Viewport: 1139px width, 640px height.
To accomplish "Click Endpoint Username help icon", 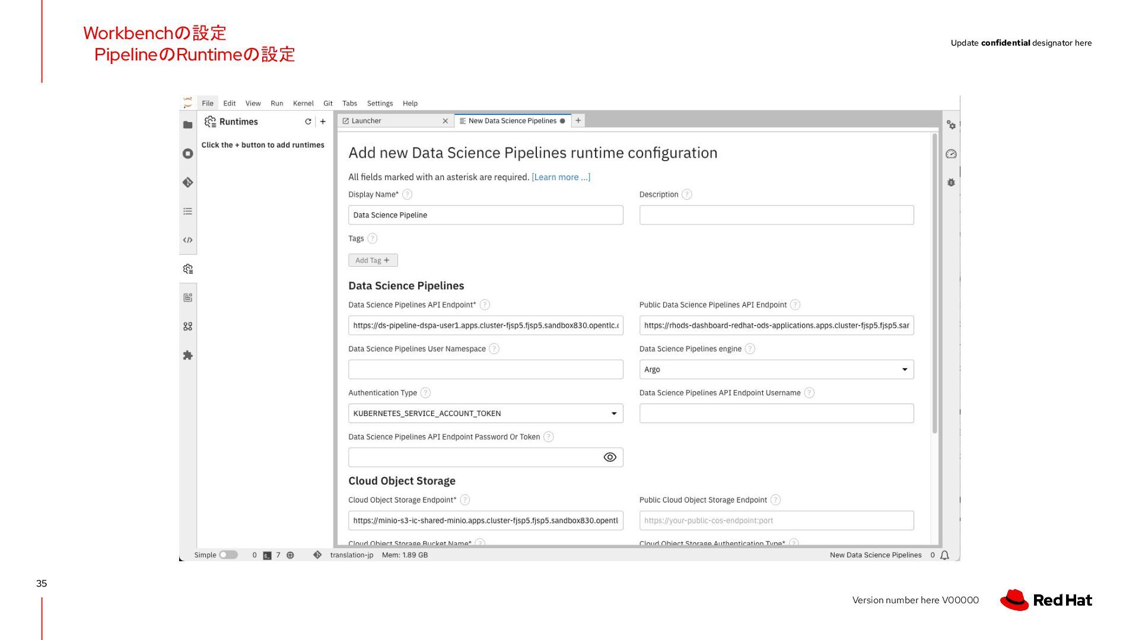I will [x=809, y=393].
